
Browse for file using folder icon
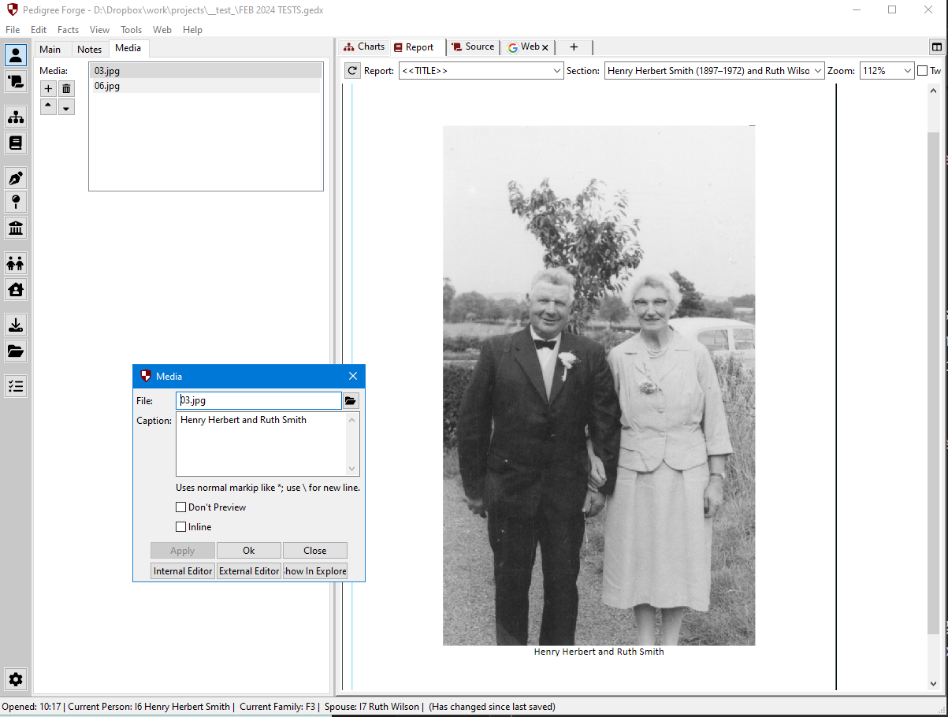click(351, 401)
